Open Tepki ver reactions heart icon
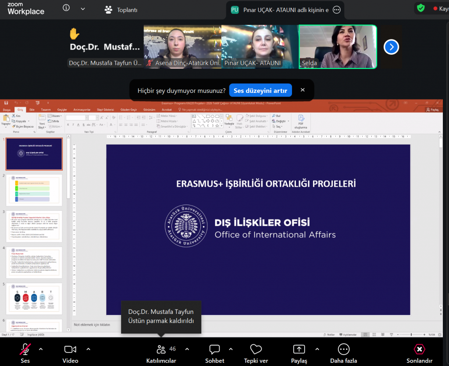 256,349
